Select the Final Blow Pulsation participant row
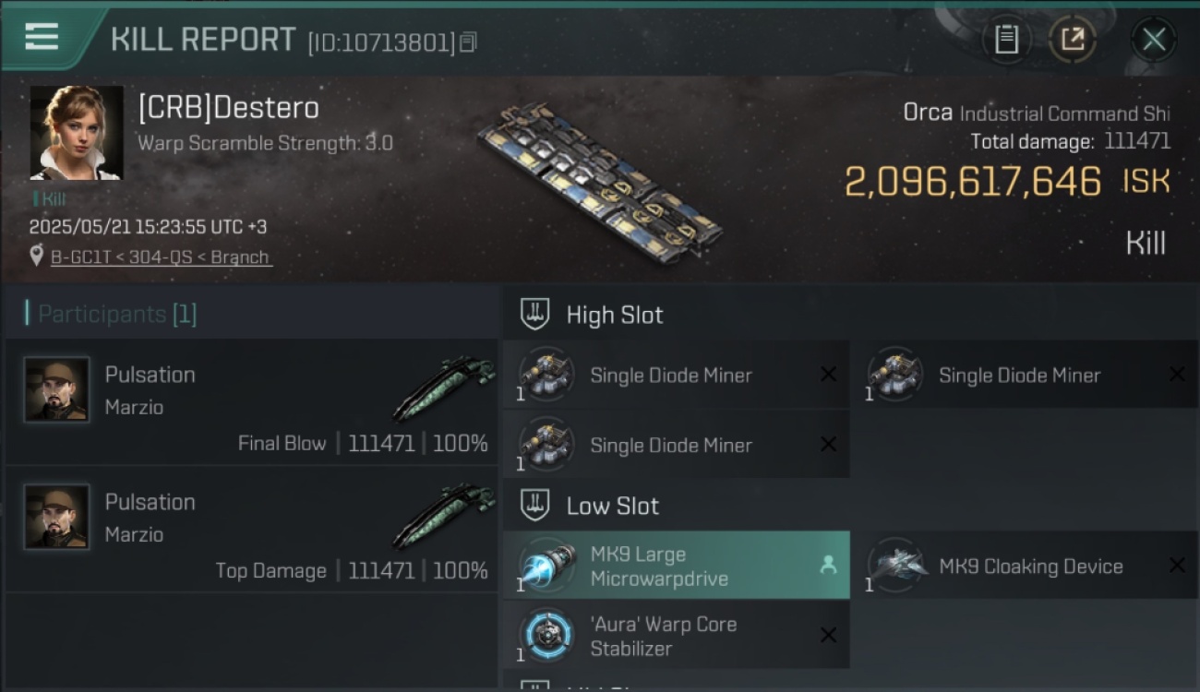The image size is (1200, 692). tap(251, 402)
